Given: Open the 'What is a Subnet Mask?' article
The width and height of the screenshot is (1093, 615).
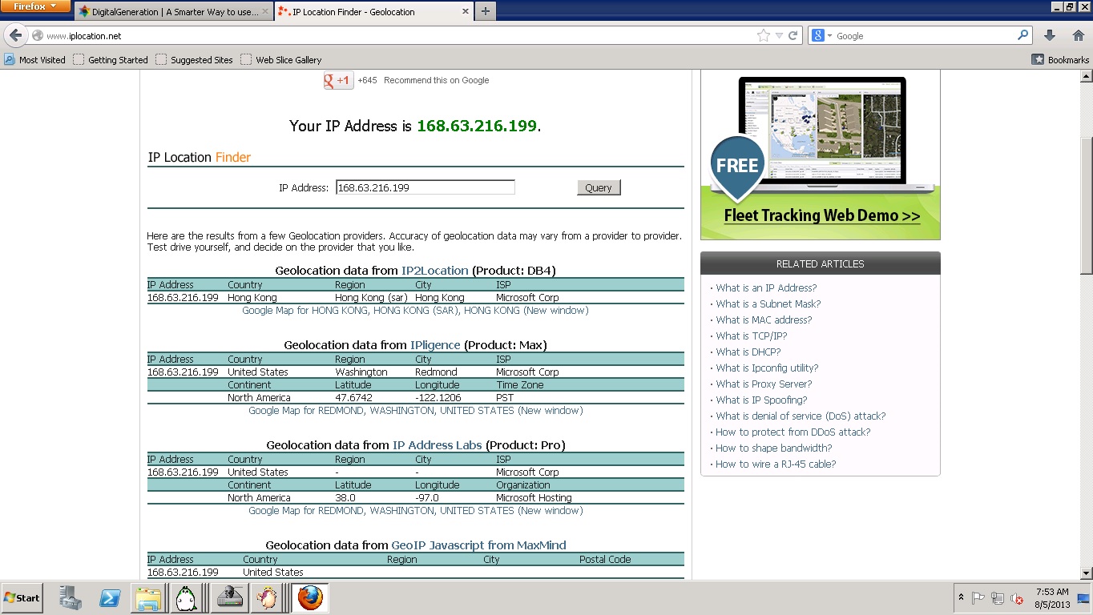Looking at the screenshot, I should [768, 304].
